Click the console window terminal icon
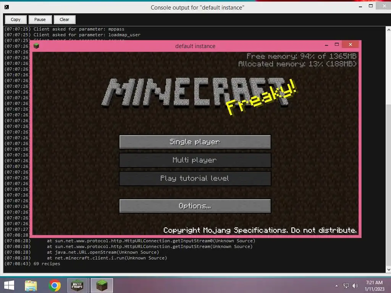 7,7
